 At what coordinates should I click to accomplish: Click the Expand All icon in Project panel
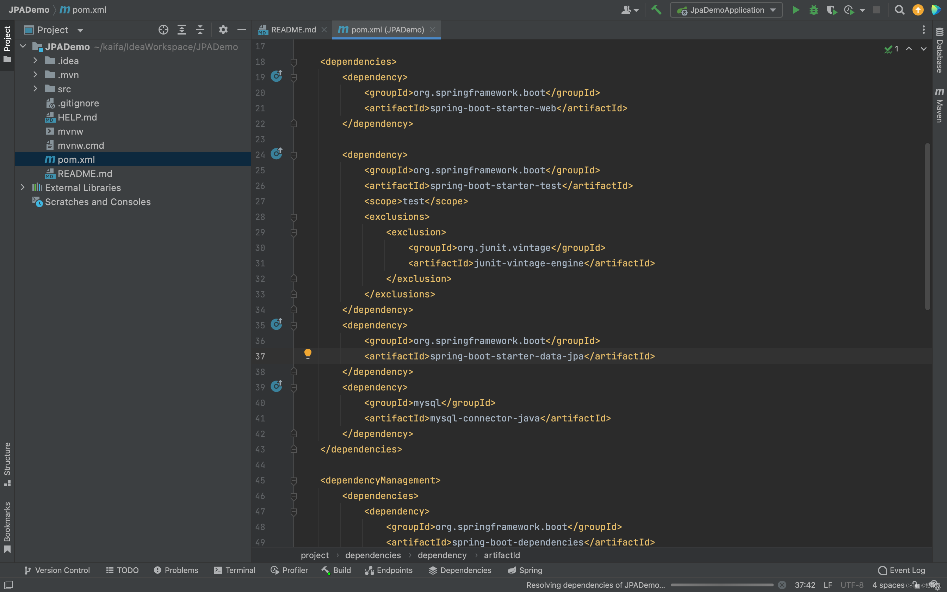click(x=181, y=30)
